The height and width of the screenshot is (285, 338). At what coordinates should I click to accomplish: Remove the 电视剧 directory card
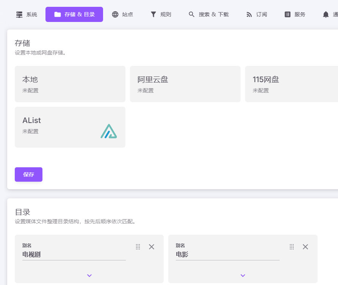(152, 247)
